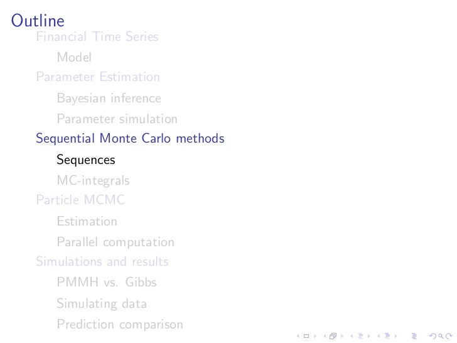
Task: Go to Prediction comparison subsection
Action: 120,324
